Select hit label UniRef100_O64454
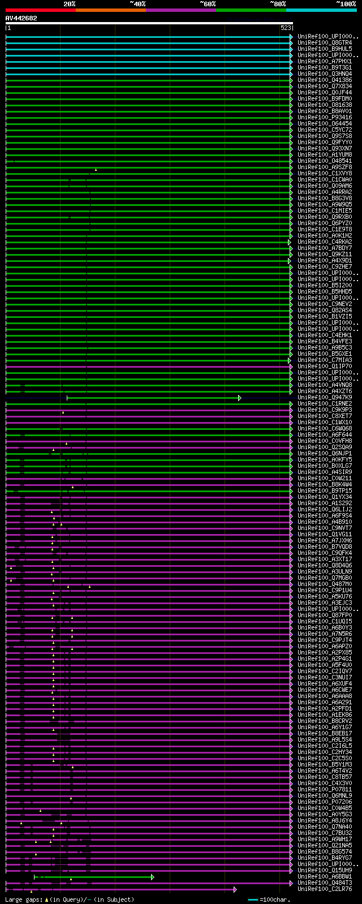Screen dimensions: 362x904 tap(325, 124)
